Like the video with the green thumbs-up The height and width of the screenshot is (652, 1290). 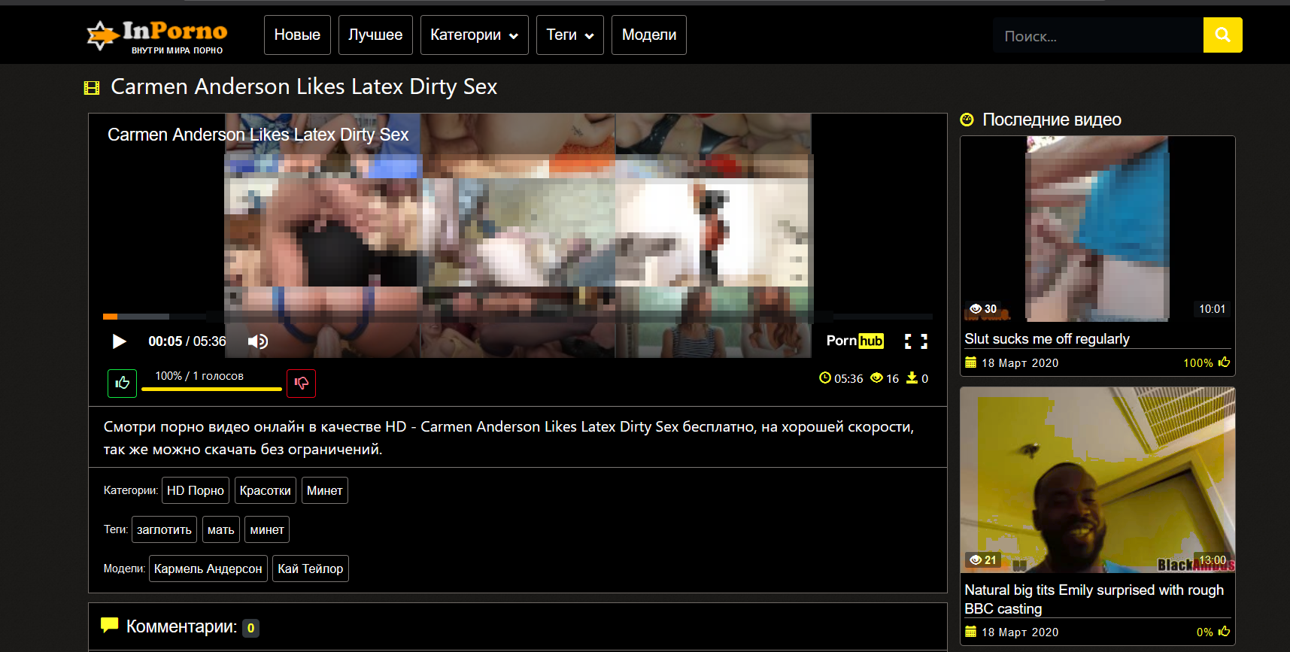click(122, 384)
